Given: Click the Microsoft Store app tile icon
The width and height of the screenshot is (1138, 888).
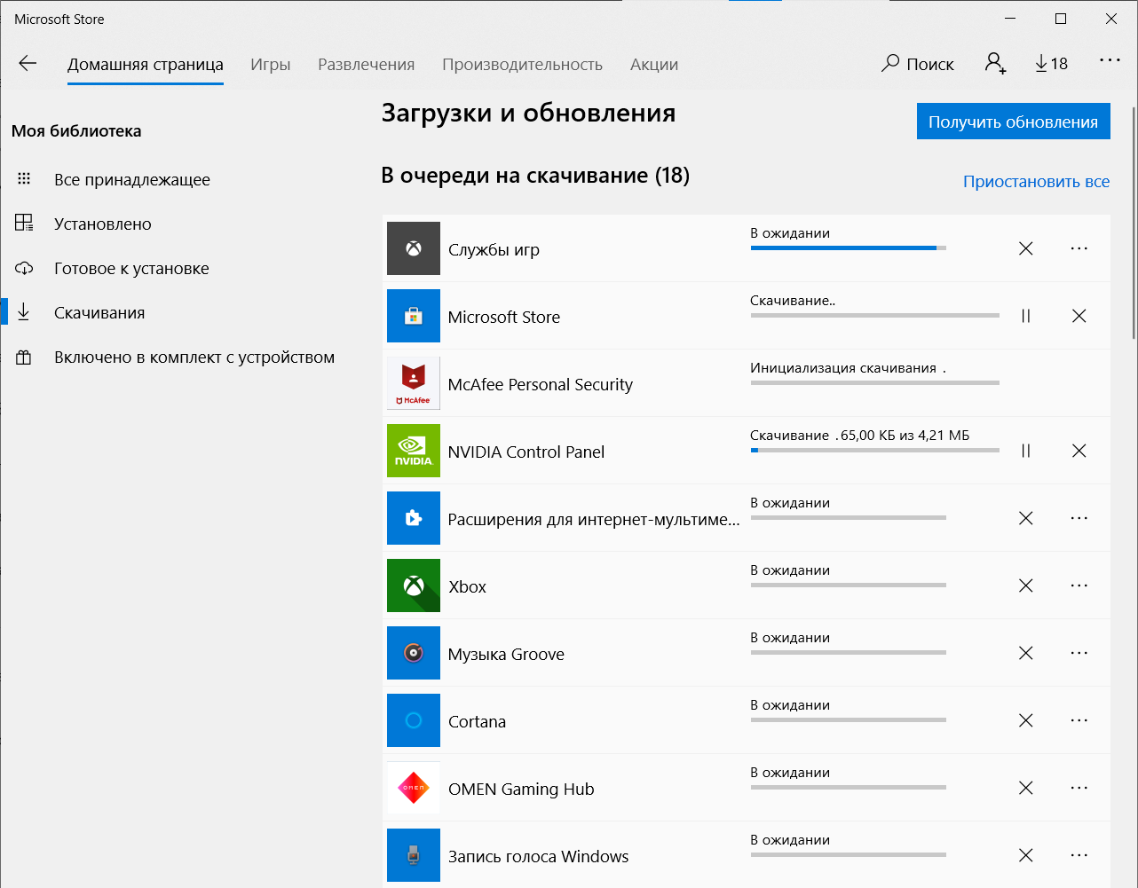Looking at the screenshot, I should 414,316.
